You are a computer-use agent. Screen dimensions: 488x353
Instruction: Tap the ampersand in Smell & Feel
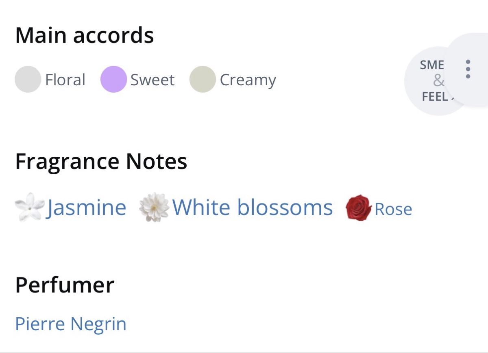coord(438,81)
